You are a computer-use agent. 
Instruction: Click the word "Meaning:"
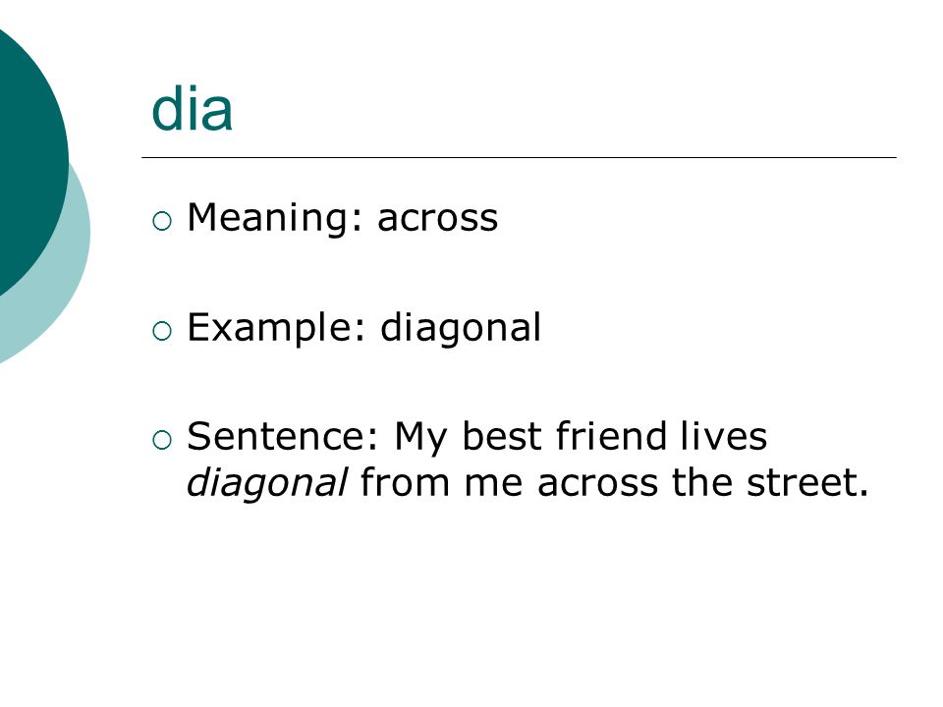click(275, 219)
